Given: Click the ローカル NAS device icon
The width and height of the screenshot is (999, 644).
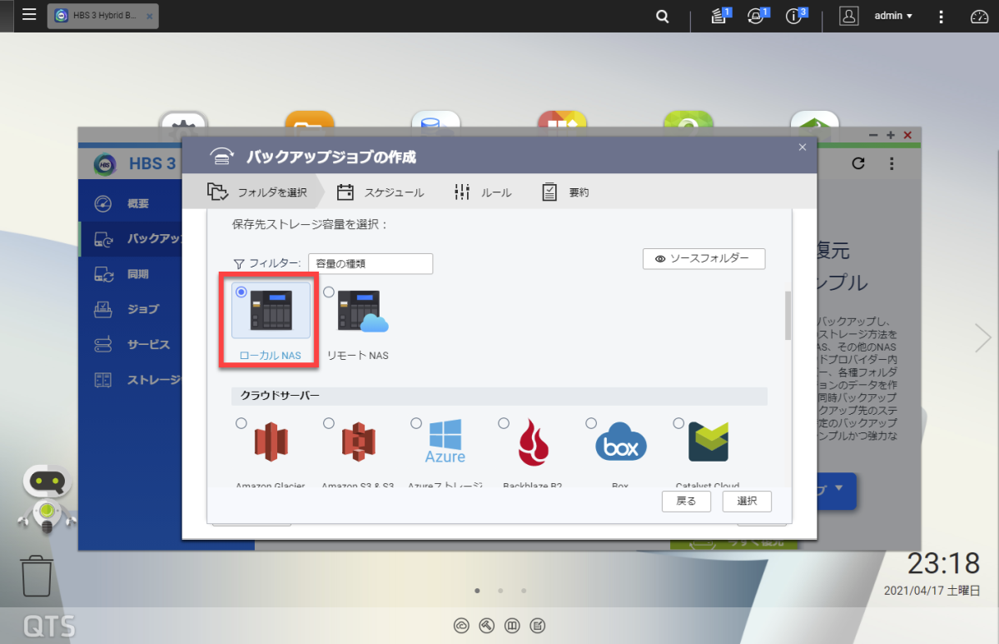Looking at the screenshot, I should tap(271, 310).
